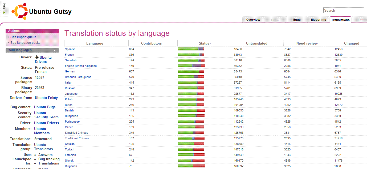
Task: Open the Ubuntu Translators group link
Action: [x=43, y=147]
